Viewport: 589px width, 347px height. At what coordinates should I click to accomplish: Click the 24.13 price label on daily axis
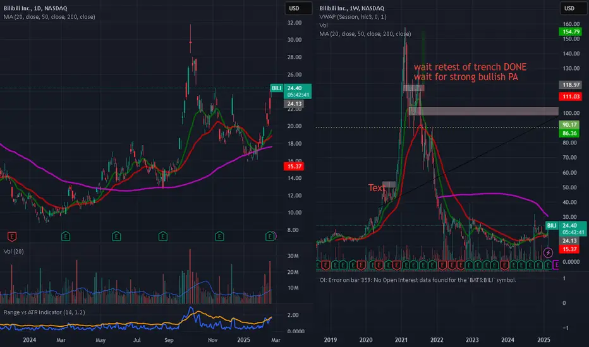[294, 104]
